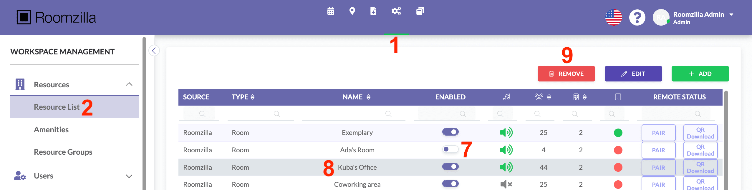Click the US flag language icon
The width and height of the screenshot is (752, 190).
(614, 18)
